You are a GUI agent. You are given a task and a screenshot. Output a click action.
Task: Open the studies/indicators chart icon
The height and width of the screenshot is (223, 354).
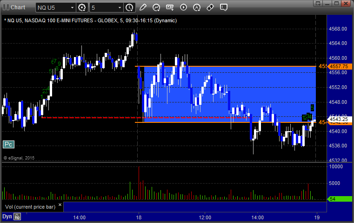coord(156,7)
